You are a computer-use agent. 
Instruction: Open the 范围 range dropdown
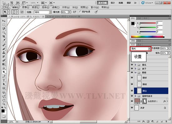tap(43, 12)
